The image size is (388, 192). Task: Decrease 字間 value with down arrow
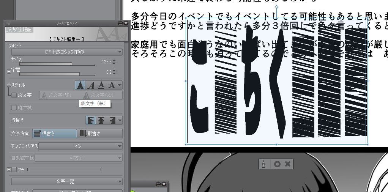pyautogui.click(x=114, y=74)
